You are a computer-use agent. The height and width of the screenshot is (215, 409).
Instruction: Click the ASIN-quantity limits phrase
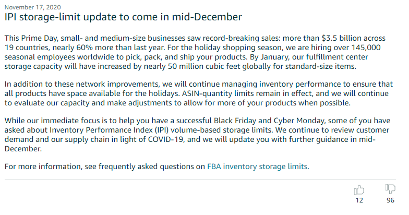click(x=215, y=93)
